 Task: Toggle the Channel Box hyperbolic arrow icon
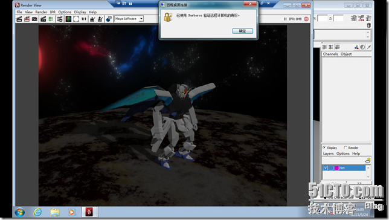point(369,47)
